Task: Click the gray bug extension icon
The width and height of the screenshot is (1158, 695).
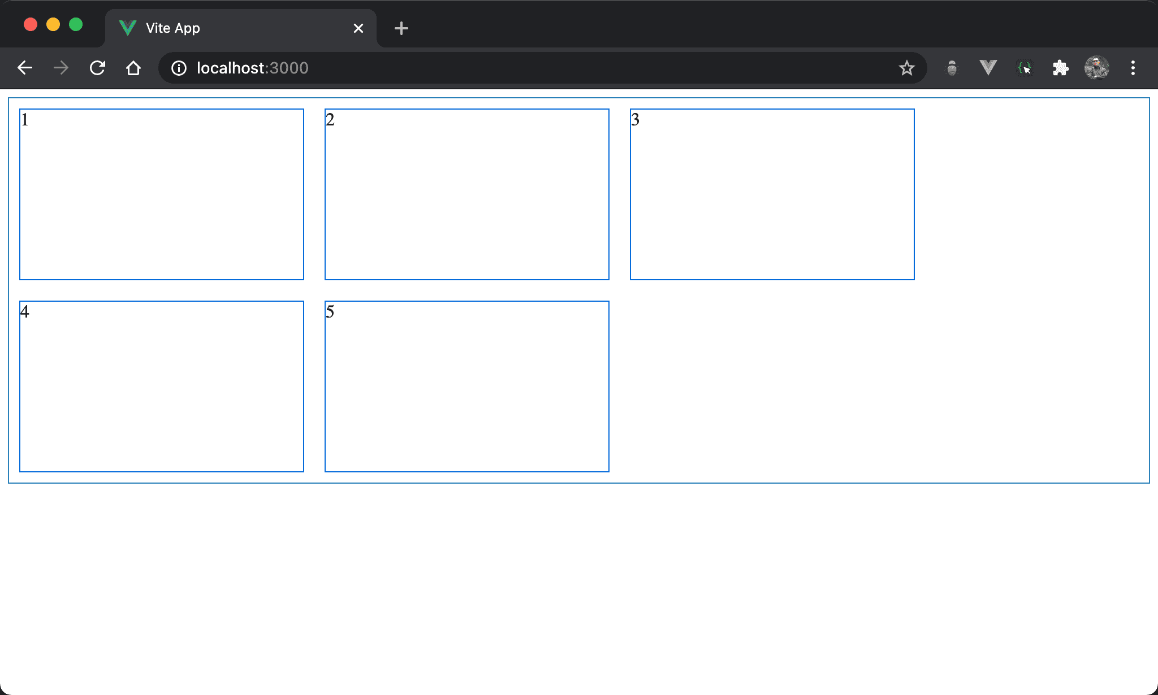Action: (952, 68)
